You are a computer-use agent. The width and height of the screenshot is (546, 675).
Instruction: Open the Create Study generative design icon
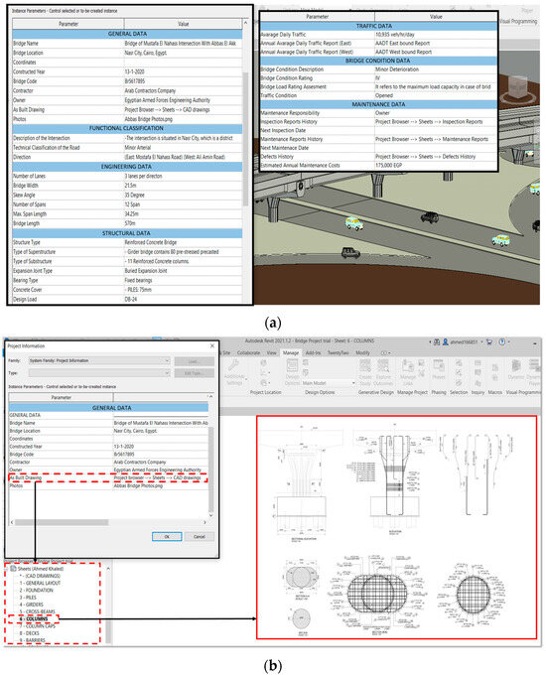pos(365,366)
